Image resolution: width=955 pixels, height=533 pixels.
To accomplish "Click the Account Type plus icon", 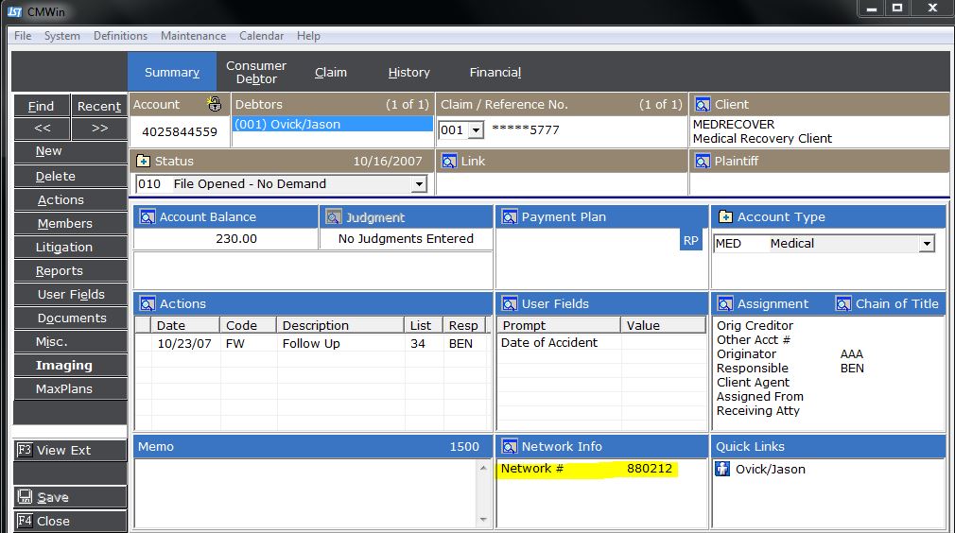I will (725, 216).
